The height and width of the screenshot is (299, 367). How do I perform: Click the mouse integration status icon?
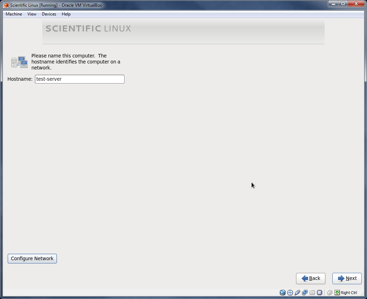tap(330, 292)
